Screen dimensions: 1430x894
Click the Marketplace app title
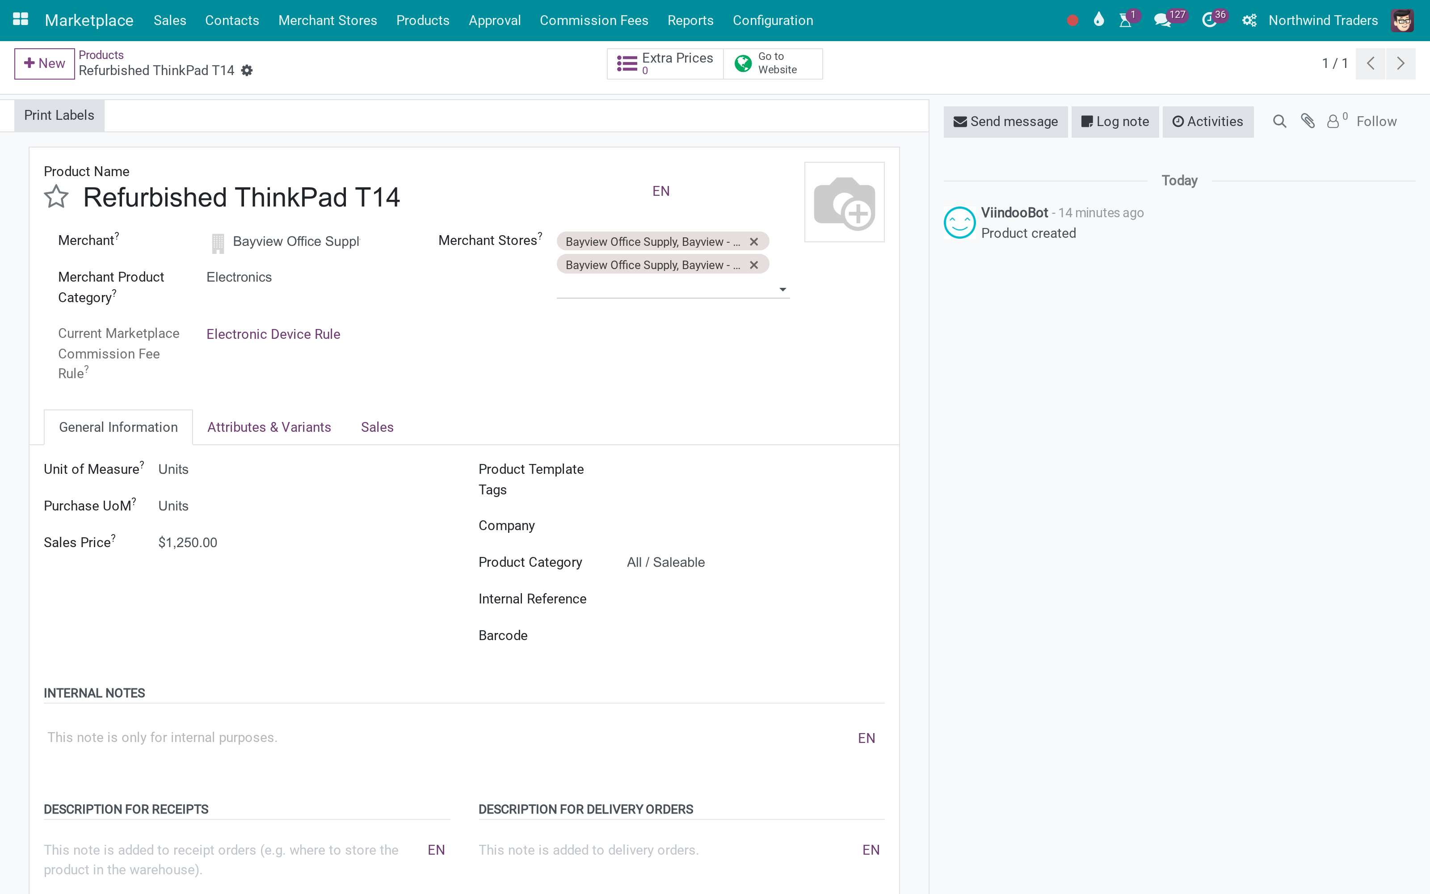click(89, 21)
